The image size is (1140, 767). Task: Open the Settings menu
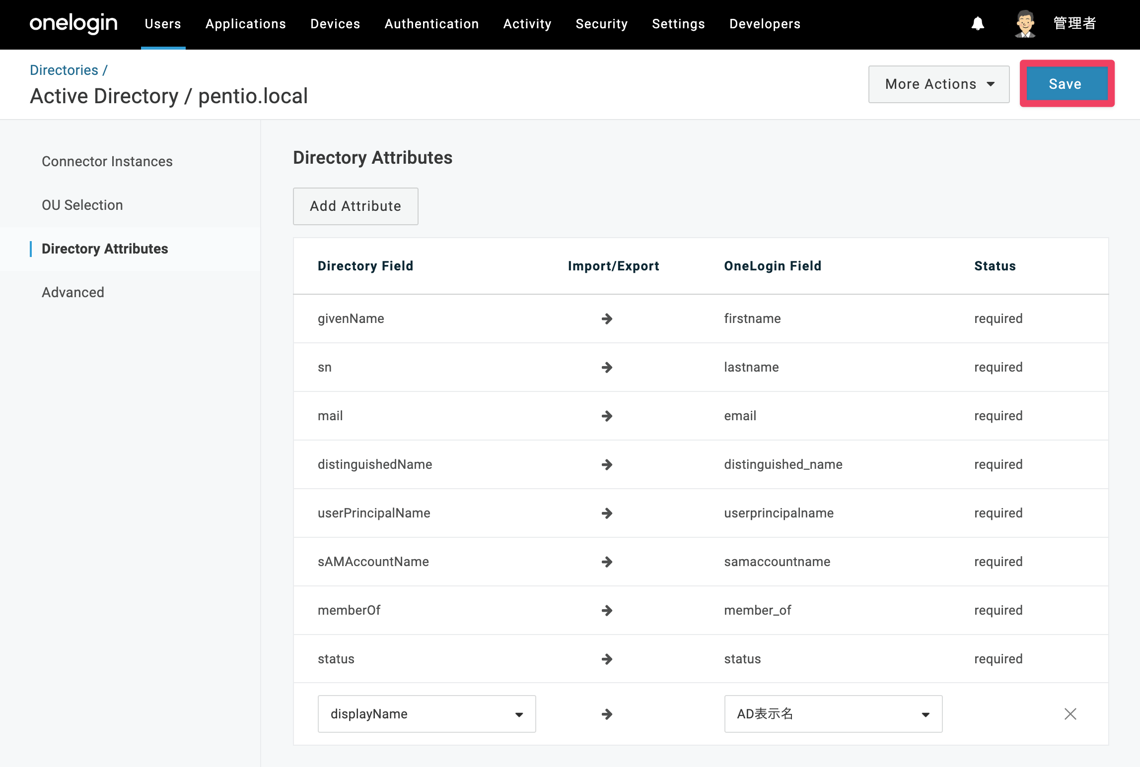pos(678,24)
